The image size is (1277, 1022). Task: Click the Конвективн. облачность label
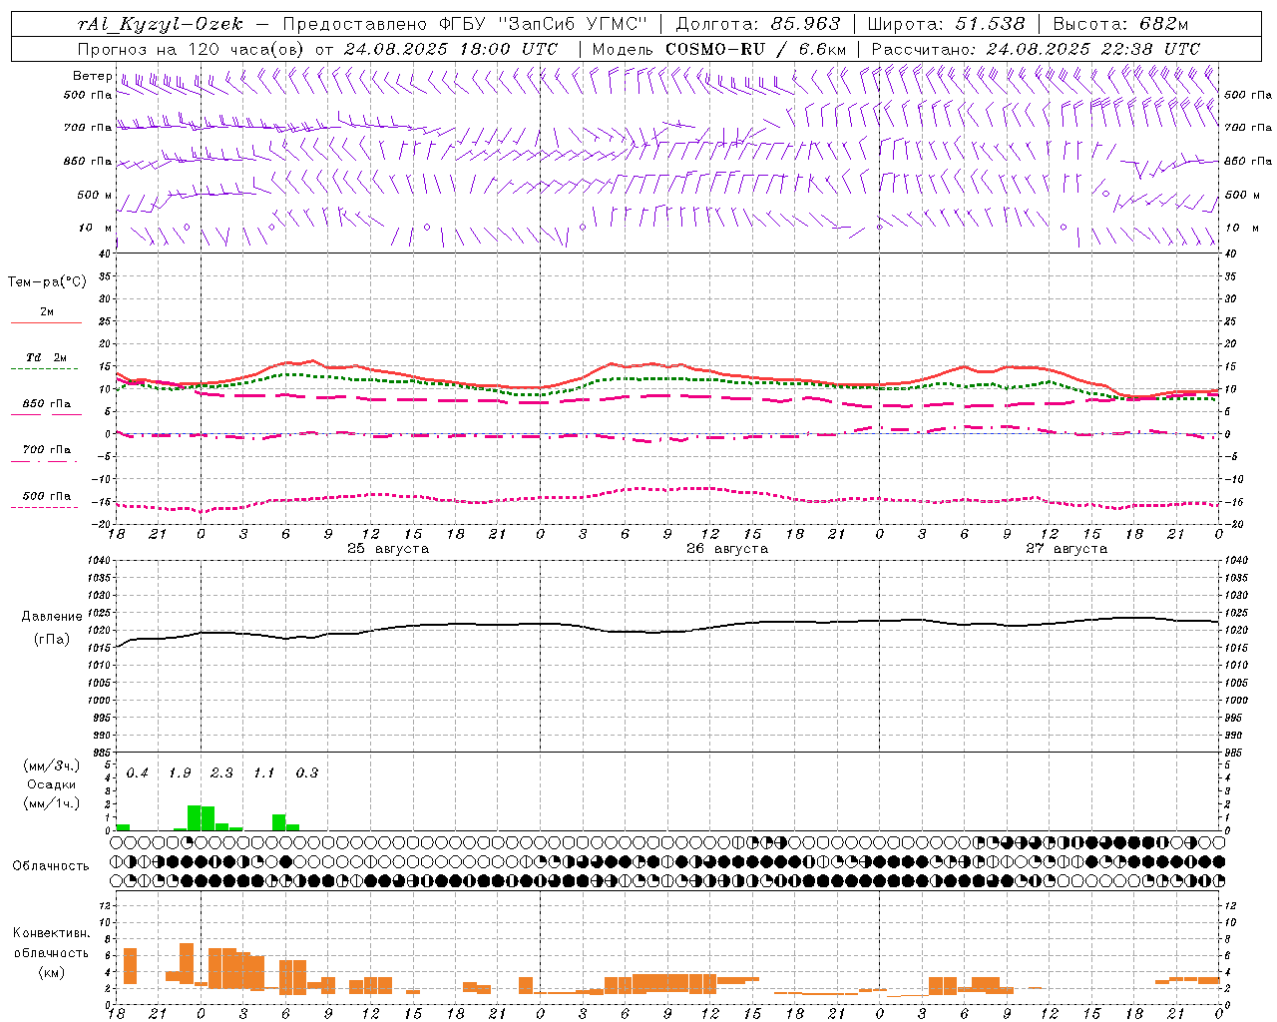pyautogui.click(x=51, y=943)
